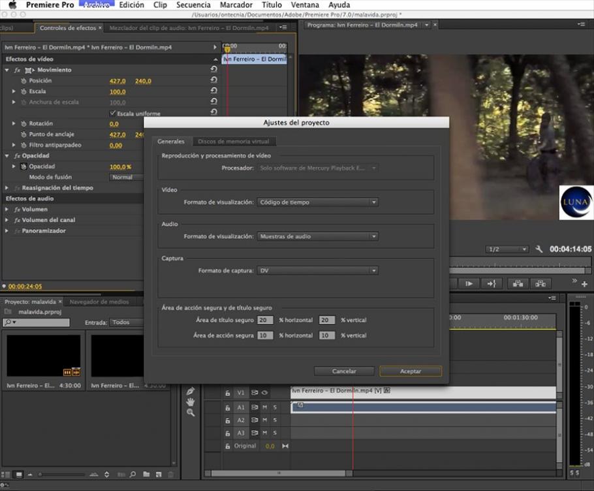
Task: Click the Lift icon under the Program monitor
Action: coord(516,283)
